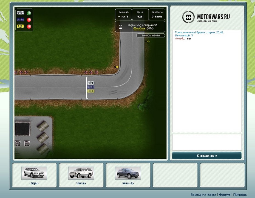The height and width of the screenshot is (198, 255).
Task: Select the Slivun player car thumbnail
Action: point(81,173)
